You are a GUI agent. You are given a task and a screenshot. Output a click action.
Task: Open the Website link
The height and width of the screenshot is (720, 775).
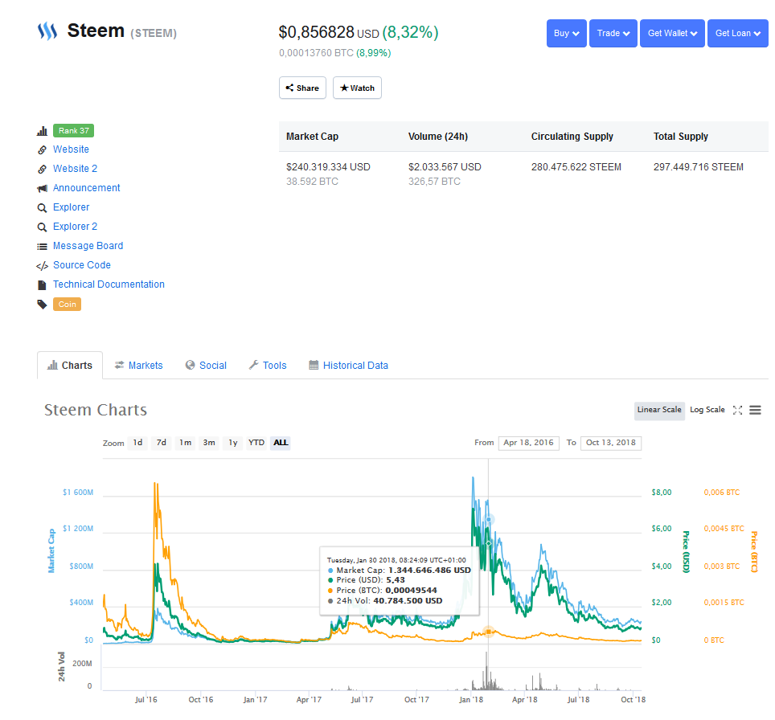pos(72,149)
